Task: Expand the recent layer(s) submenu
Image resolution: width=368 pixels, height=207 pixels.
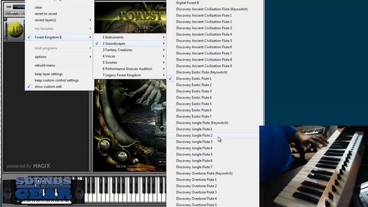Action: 59,20
